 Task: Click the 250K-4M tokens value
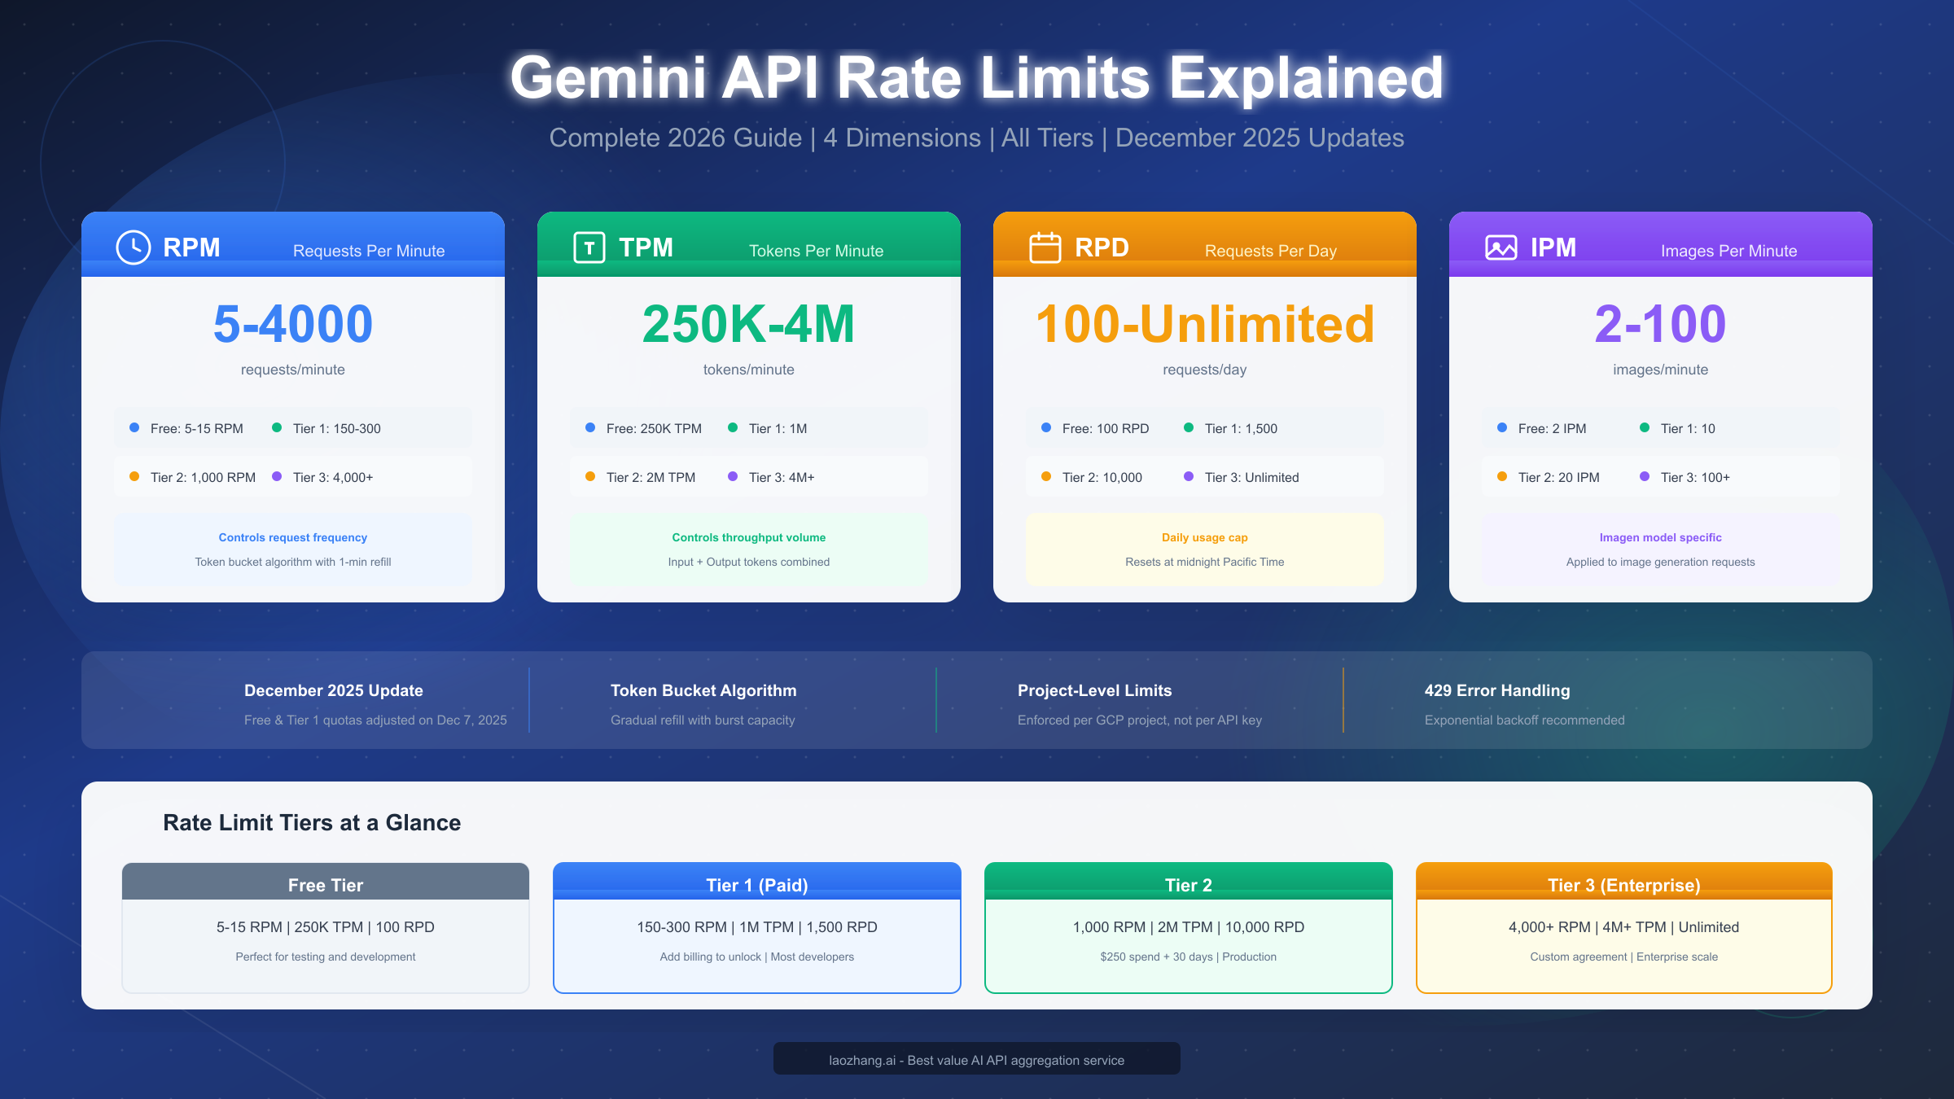point(748,324)
